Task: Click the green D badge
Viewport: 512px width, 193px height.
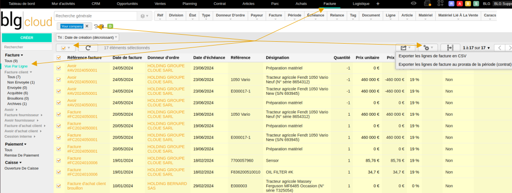Action: [110, 26]
